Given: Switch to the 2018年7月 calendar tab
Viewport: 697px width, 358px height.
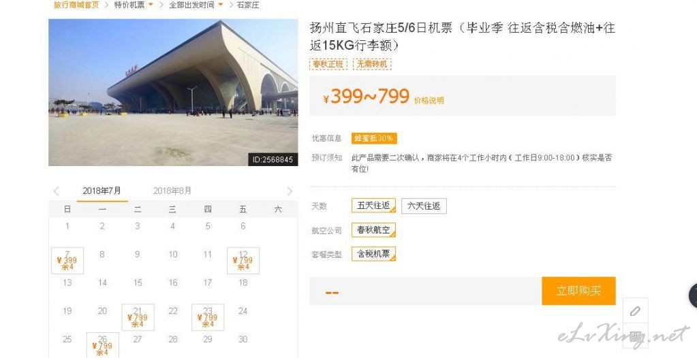Looking at the screenshot, I should click(x=102, y=191).
